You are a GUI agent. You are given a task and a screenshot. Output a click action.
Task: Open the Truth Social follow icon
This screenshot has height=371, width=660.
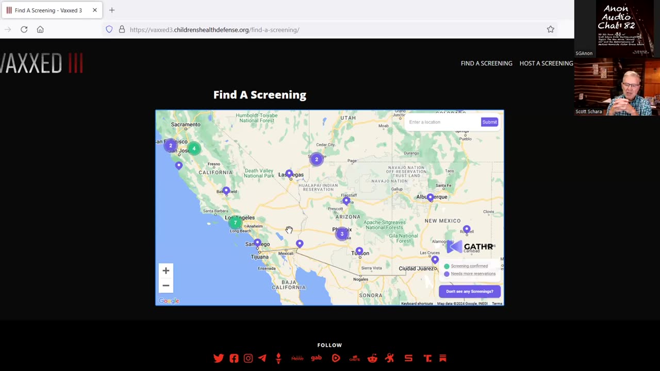[x=427, y=358]
